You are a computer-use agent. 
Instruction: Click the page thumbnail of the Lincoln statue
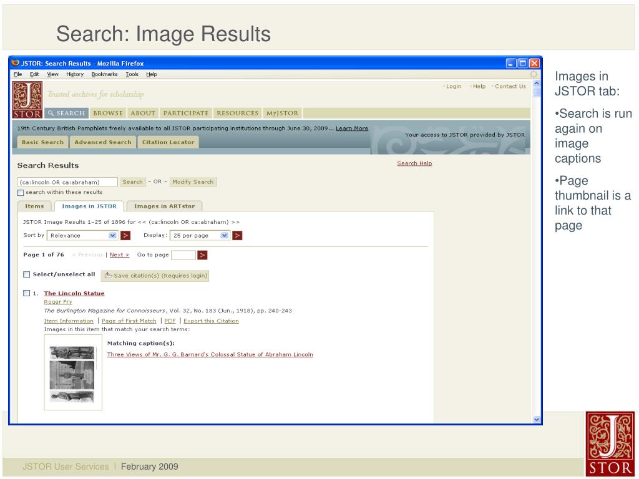coord(73,372)
